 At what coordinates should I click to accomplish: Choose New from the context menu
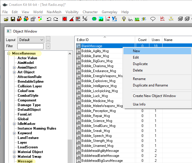coord(157,51)
